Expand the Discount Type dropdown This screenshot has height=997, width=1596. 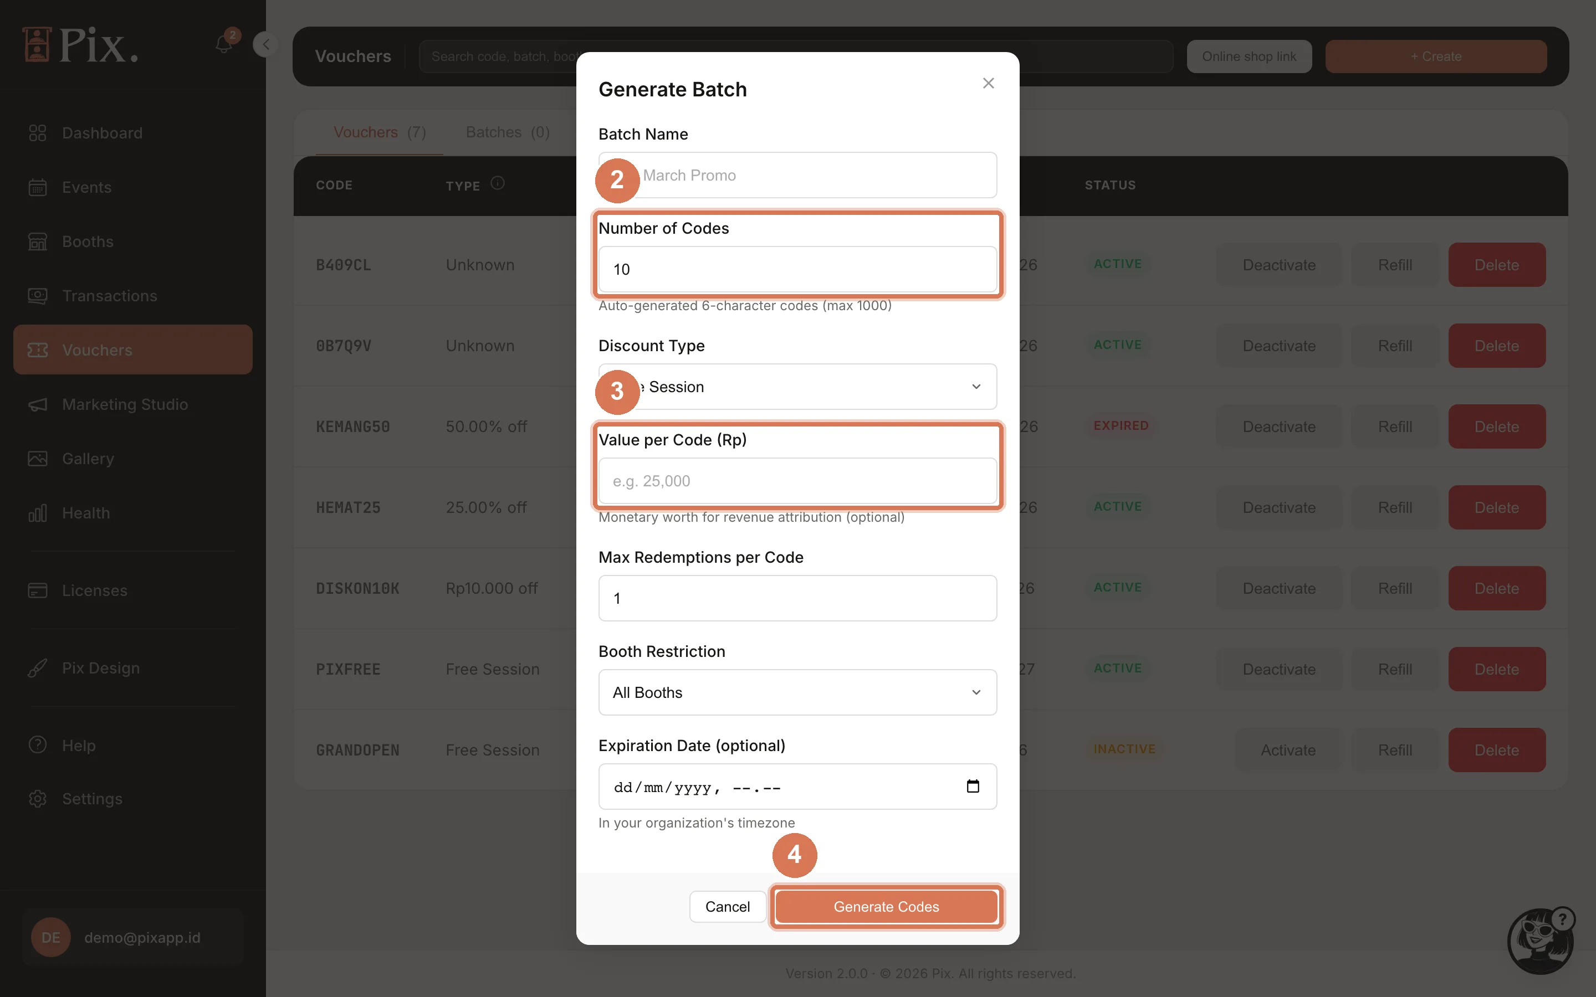797,387
